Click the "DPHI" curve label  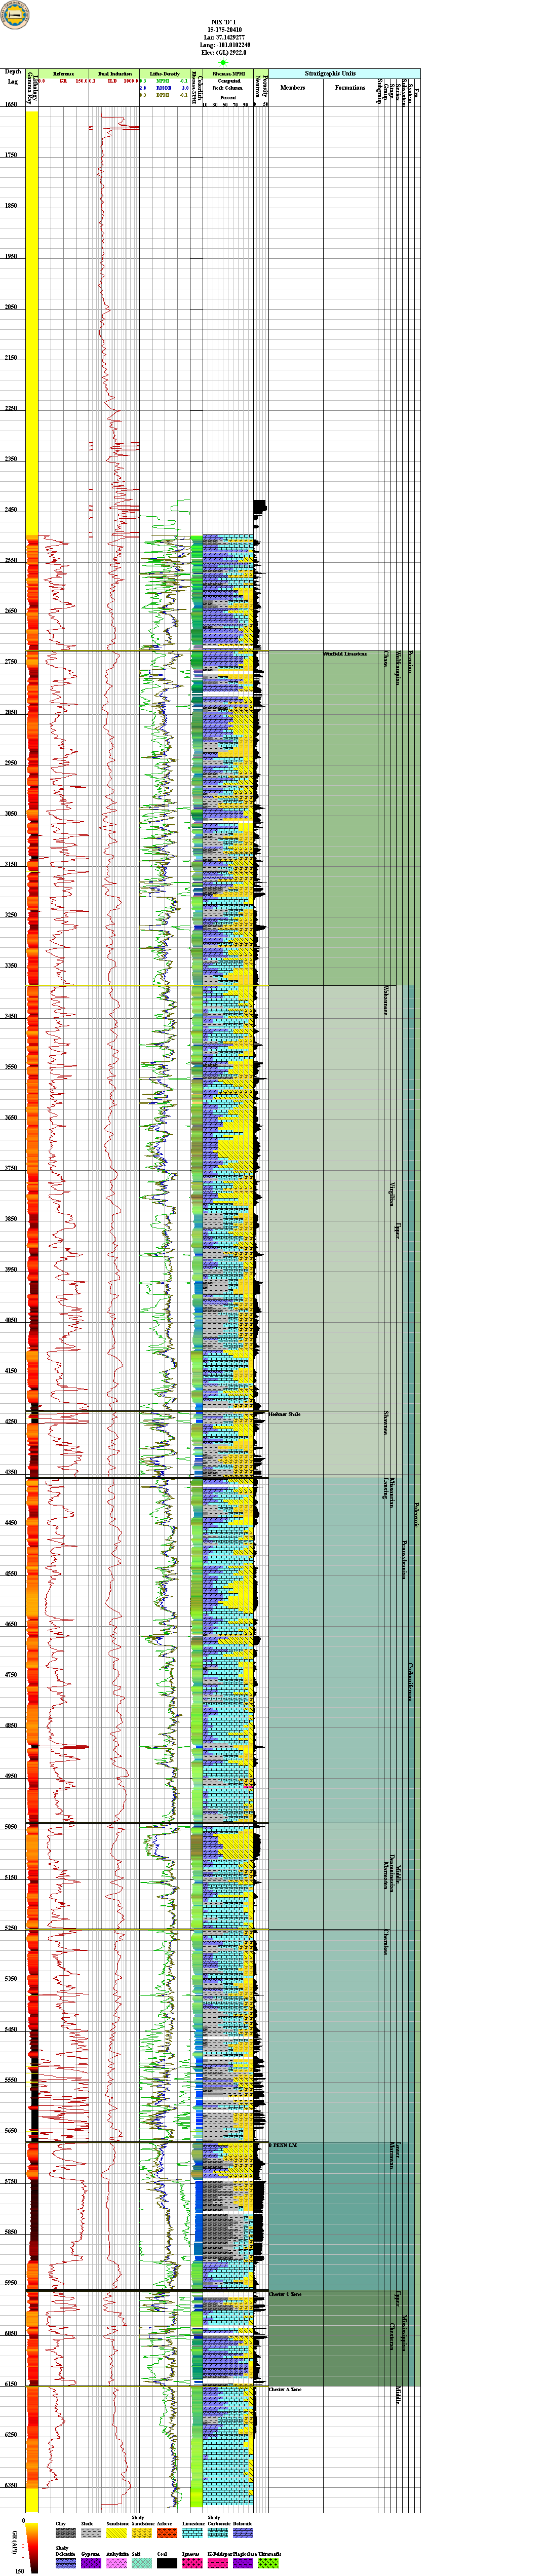pyautogui.click(x=163, y=95)
